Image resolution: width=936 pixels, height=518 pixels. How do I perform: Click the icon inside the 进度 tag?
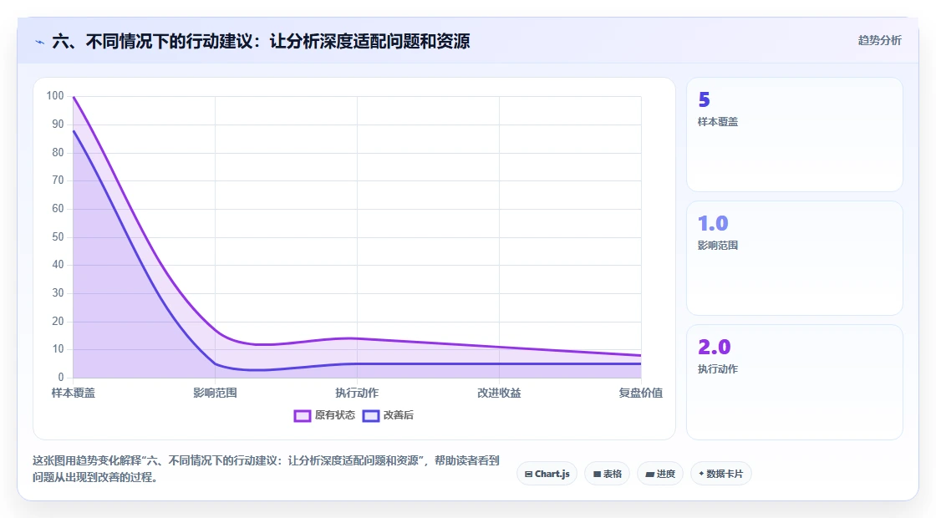(x=649, y=475)
